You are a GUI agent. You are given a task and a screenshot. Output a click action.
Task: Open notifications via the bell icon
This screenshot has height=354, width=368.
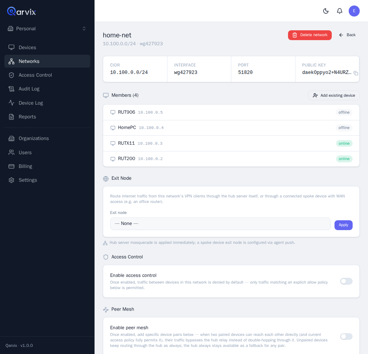pos(340,11)
